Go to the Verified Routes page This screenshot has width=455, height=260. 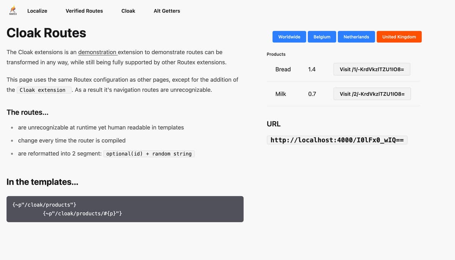pyautogui.click(x=84, y=11)
